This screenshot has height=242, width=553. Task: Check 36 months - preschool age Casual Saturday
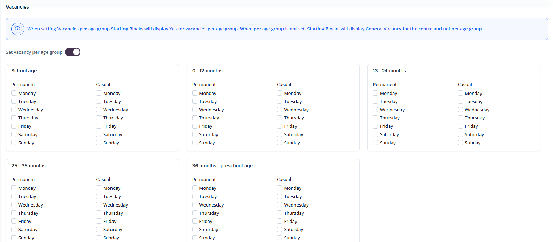280,229
